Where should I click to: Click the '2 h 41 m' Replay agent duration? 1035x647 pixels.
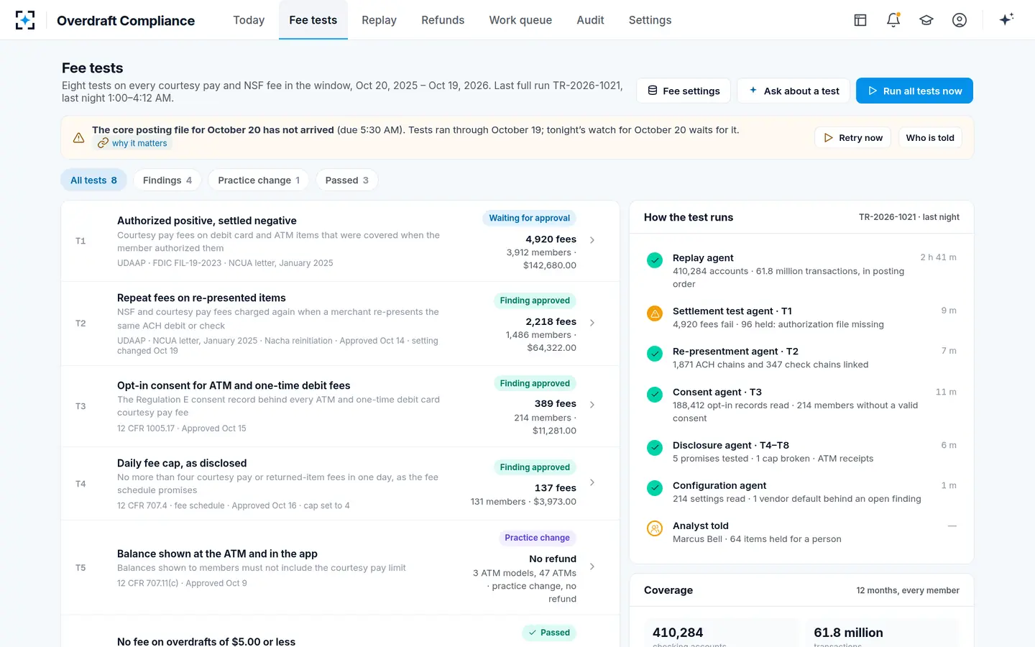click(938, 257)
